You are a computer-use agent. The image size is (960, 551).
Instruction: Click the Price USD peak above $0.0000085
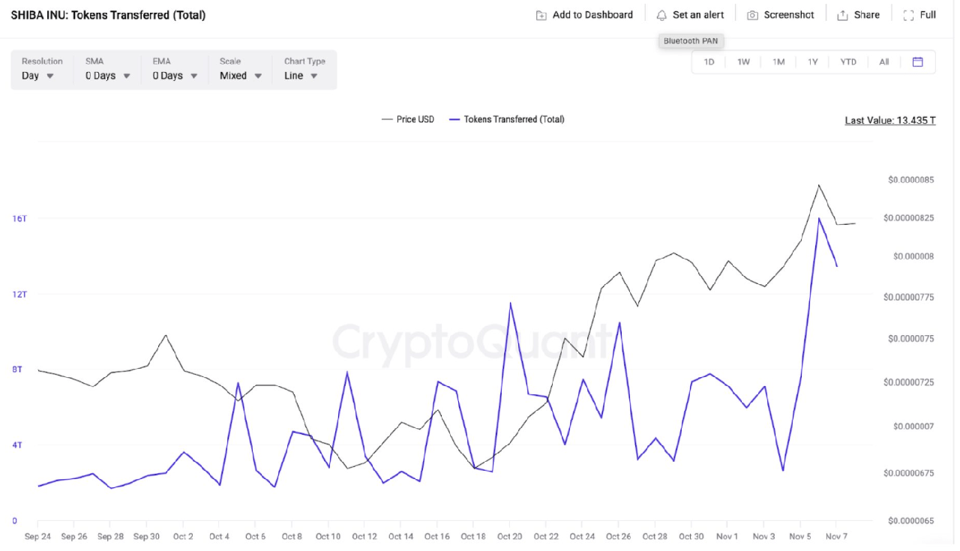(x=819, y=185)
